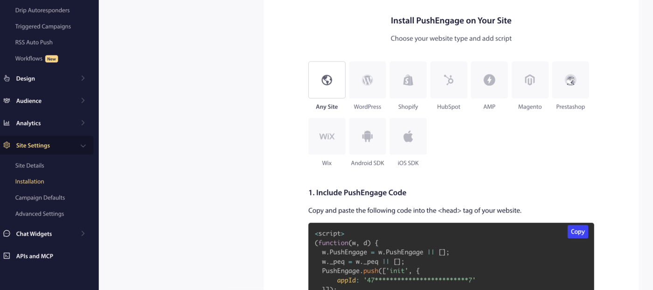Click the 'Chat Widgets' sidebar label
The image size is (653, 290).
click(34, 234)
